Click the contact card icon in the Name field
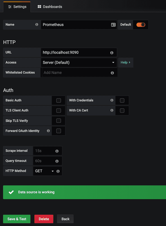Image resolution: width=166 pixels, height=226 pixels. tap(113, 25)
